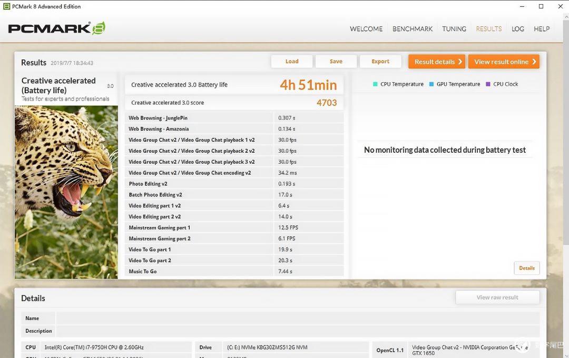This screenshot has width=569, height=358.
Task: Open the TUNING tab
Action: (454, 29)
